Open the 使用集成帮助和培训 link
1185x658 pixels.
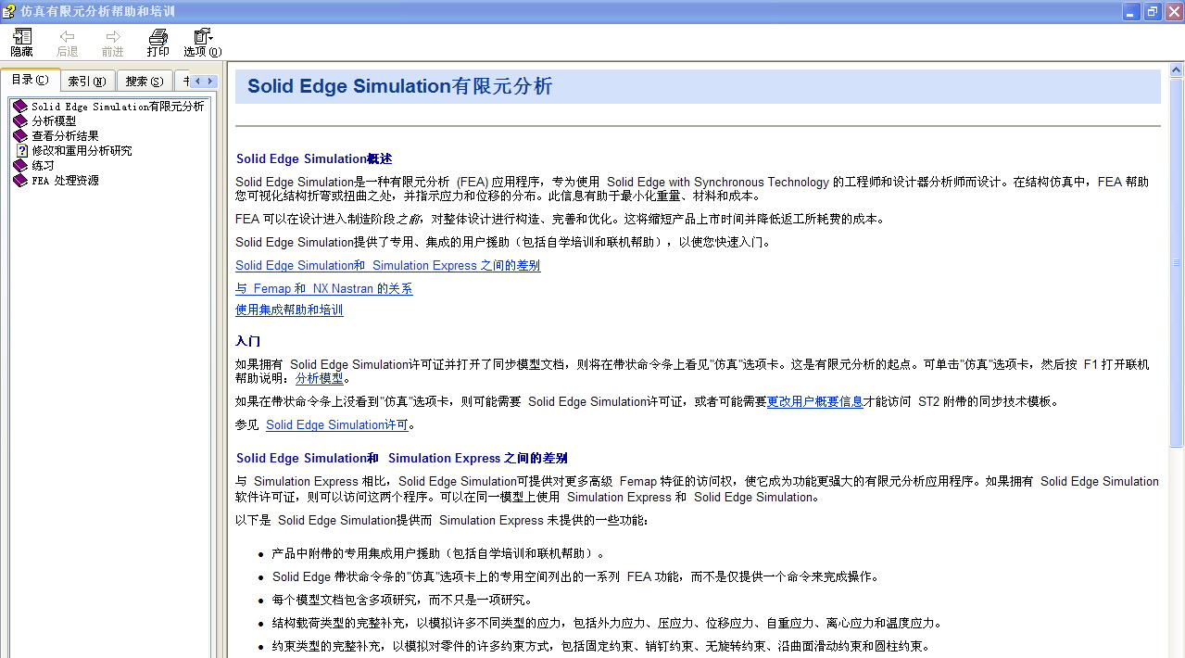[289, 310]
